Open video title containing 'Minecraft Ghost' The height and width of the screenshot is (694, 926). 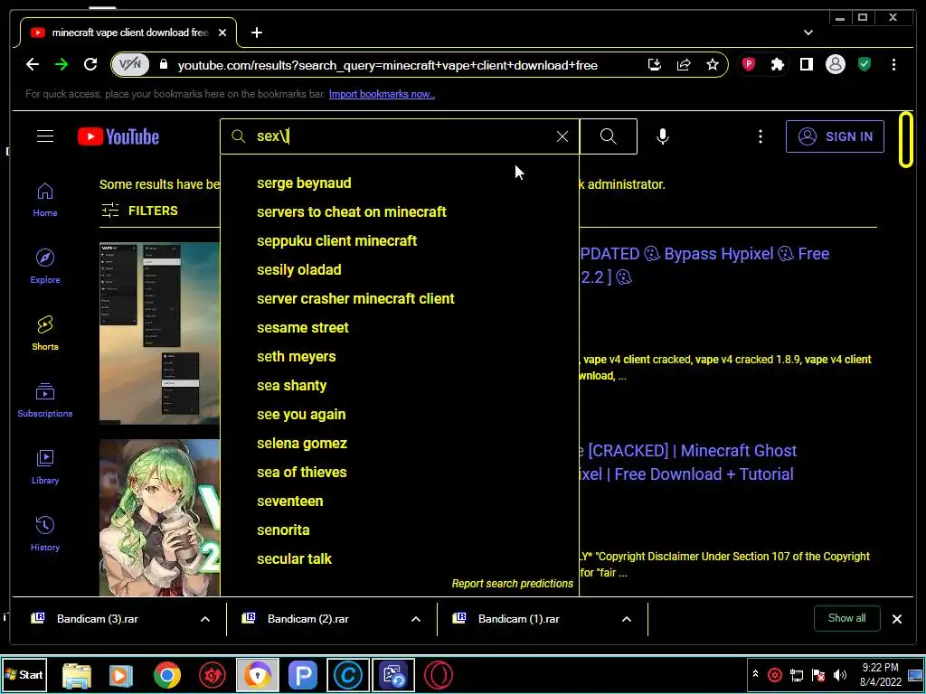pos(688,462)
